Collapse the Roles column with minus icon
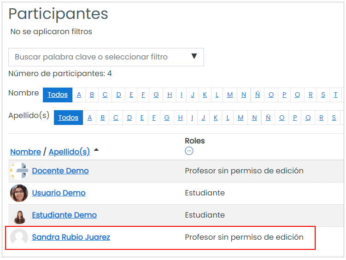This screenshot has width=346, height=260. 189,151
